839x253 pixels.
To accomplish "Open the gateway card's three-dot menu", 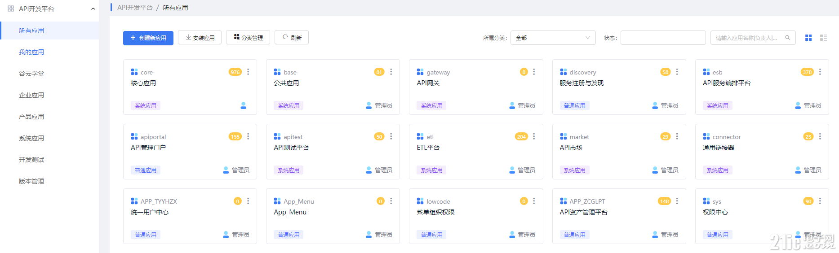I will 534,72.
